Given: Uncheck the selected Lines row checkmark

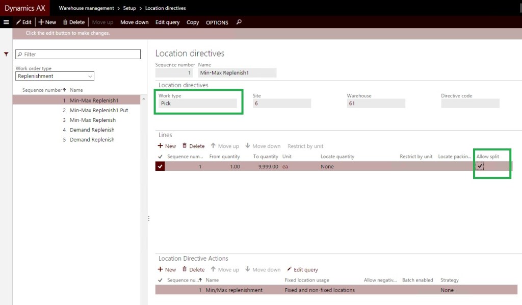Looking at the screenshot, I should pyautogui.click(x=160, y=166).
